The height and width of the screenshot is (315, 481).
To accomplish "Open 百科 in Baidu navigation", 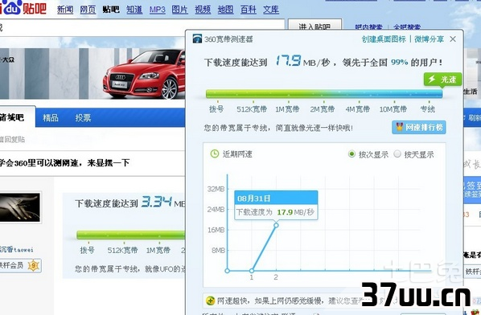I will [249, 10].
